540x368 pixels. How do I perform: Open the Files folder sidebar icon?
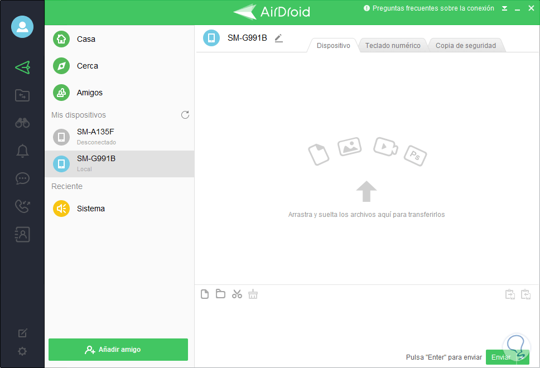coord(22,95)
